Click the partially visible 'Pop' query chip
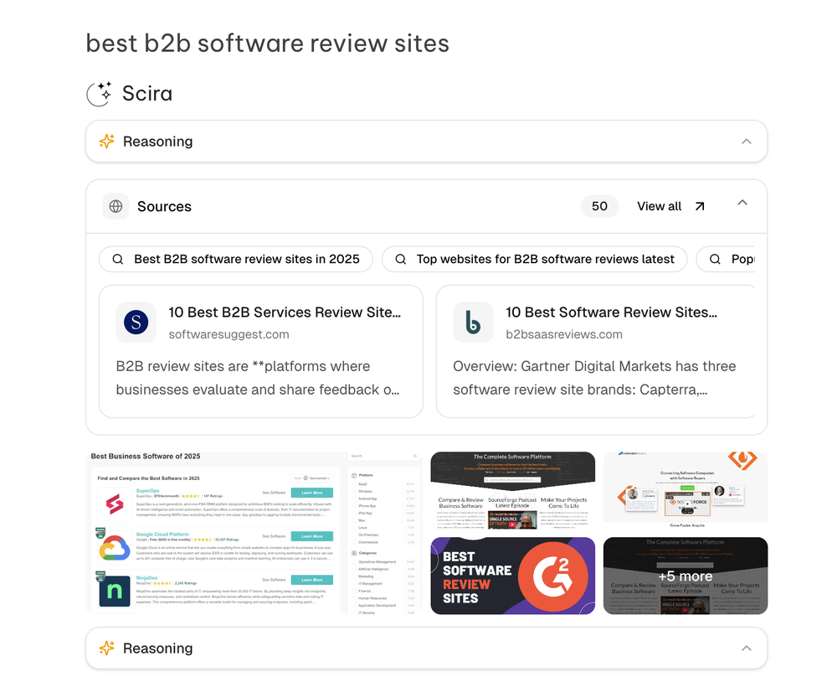Image resolution: width=837 pixels, height=682 pixels. 726,259
